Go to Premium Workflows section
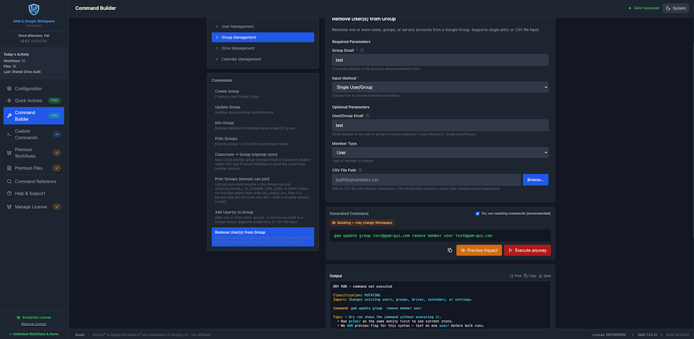Image resolution: width=694 pixels, height=339 pixels. (34, 153)
